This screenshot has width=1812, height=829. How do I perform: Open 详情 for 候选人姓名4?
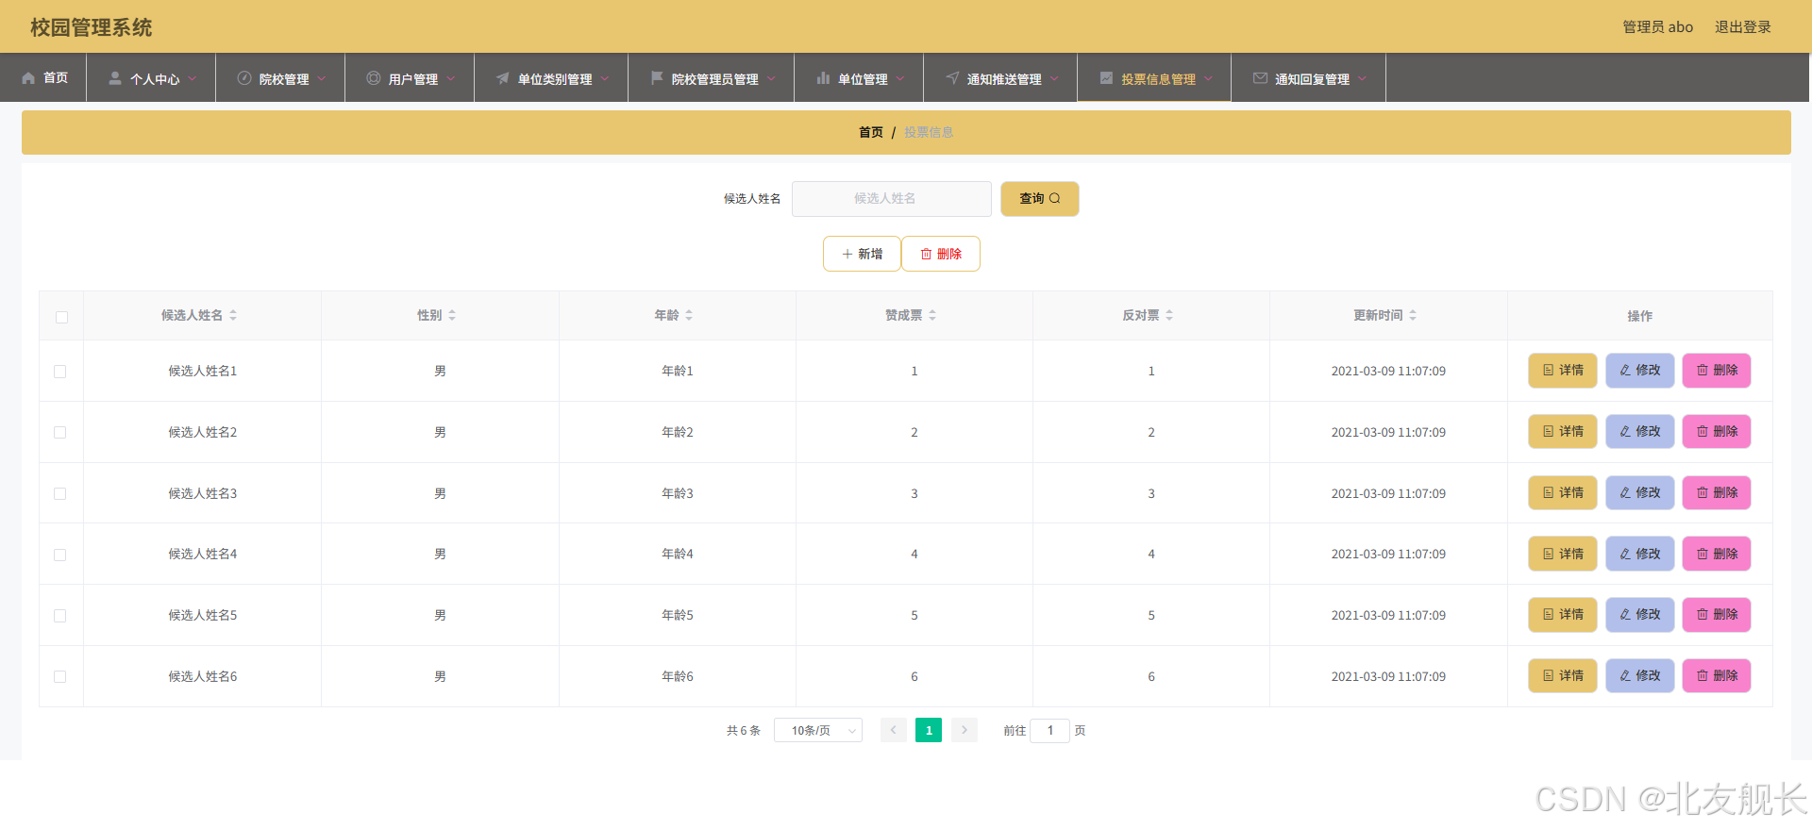(1563, 554)
